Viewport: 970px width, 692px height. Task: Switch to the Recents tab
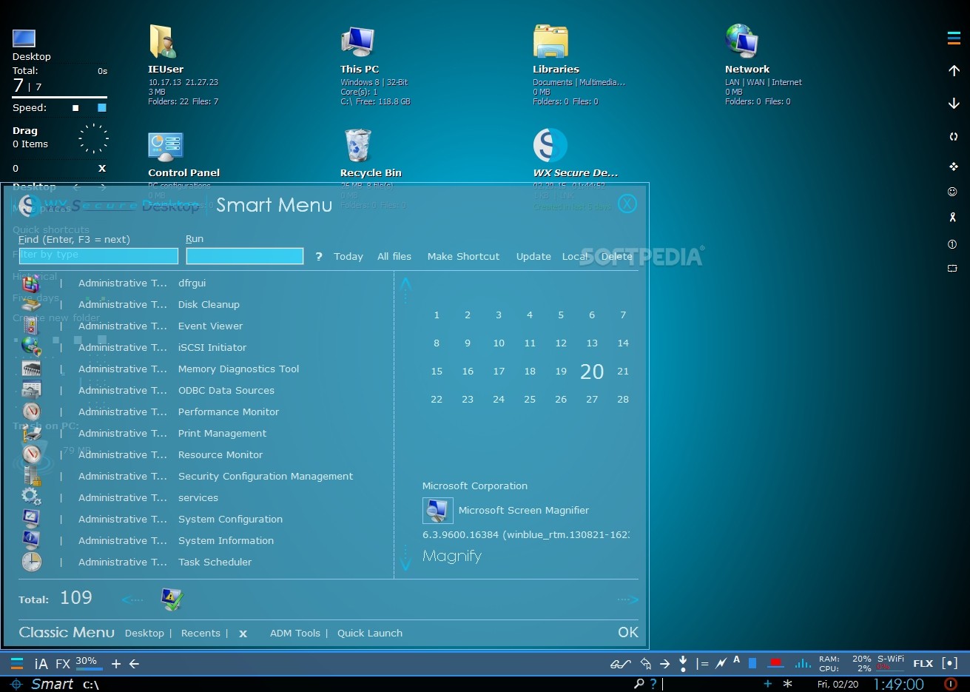tap(201, 633)
